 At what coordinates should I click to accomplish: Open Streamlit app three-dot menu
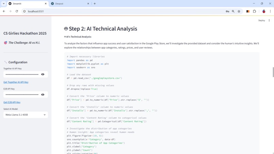coord(269,20)
